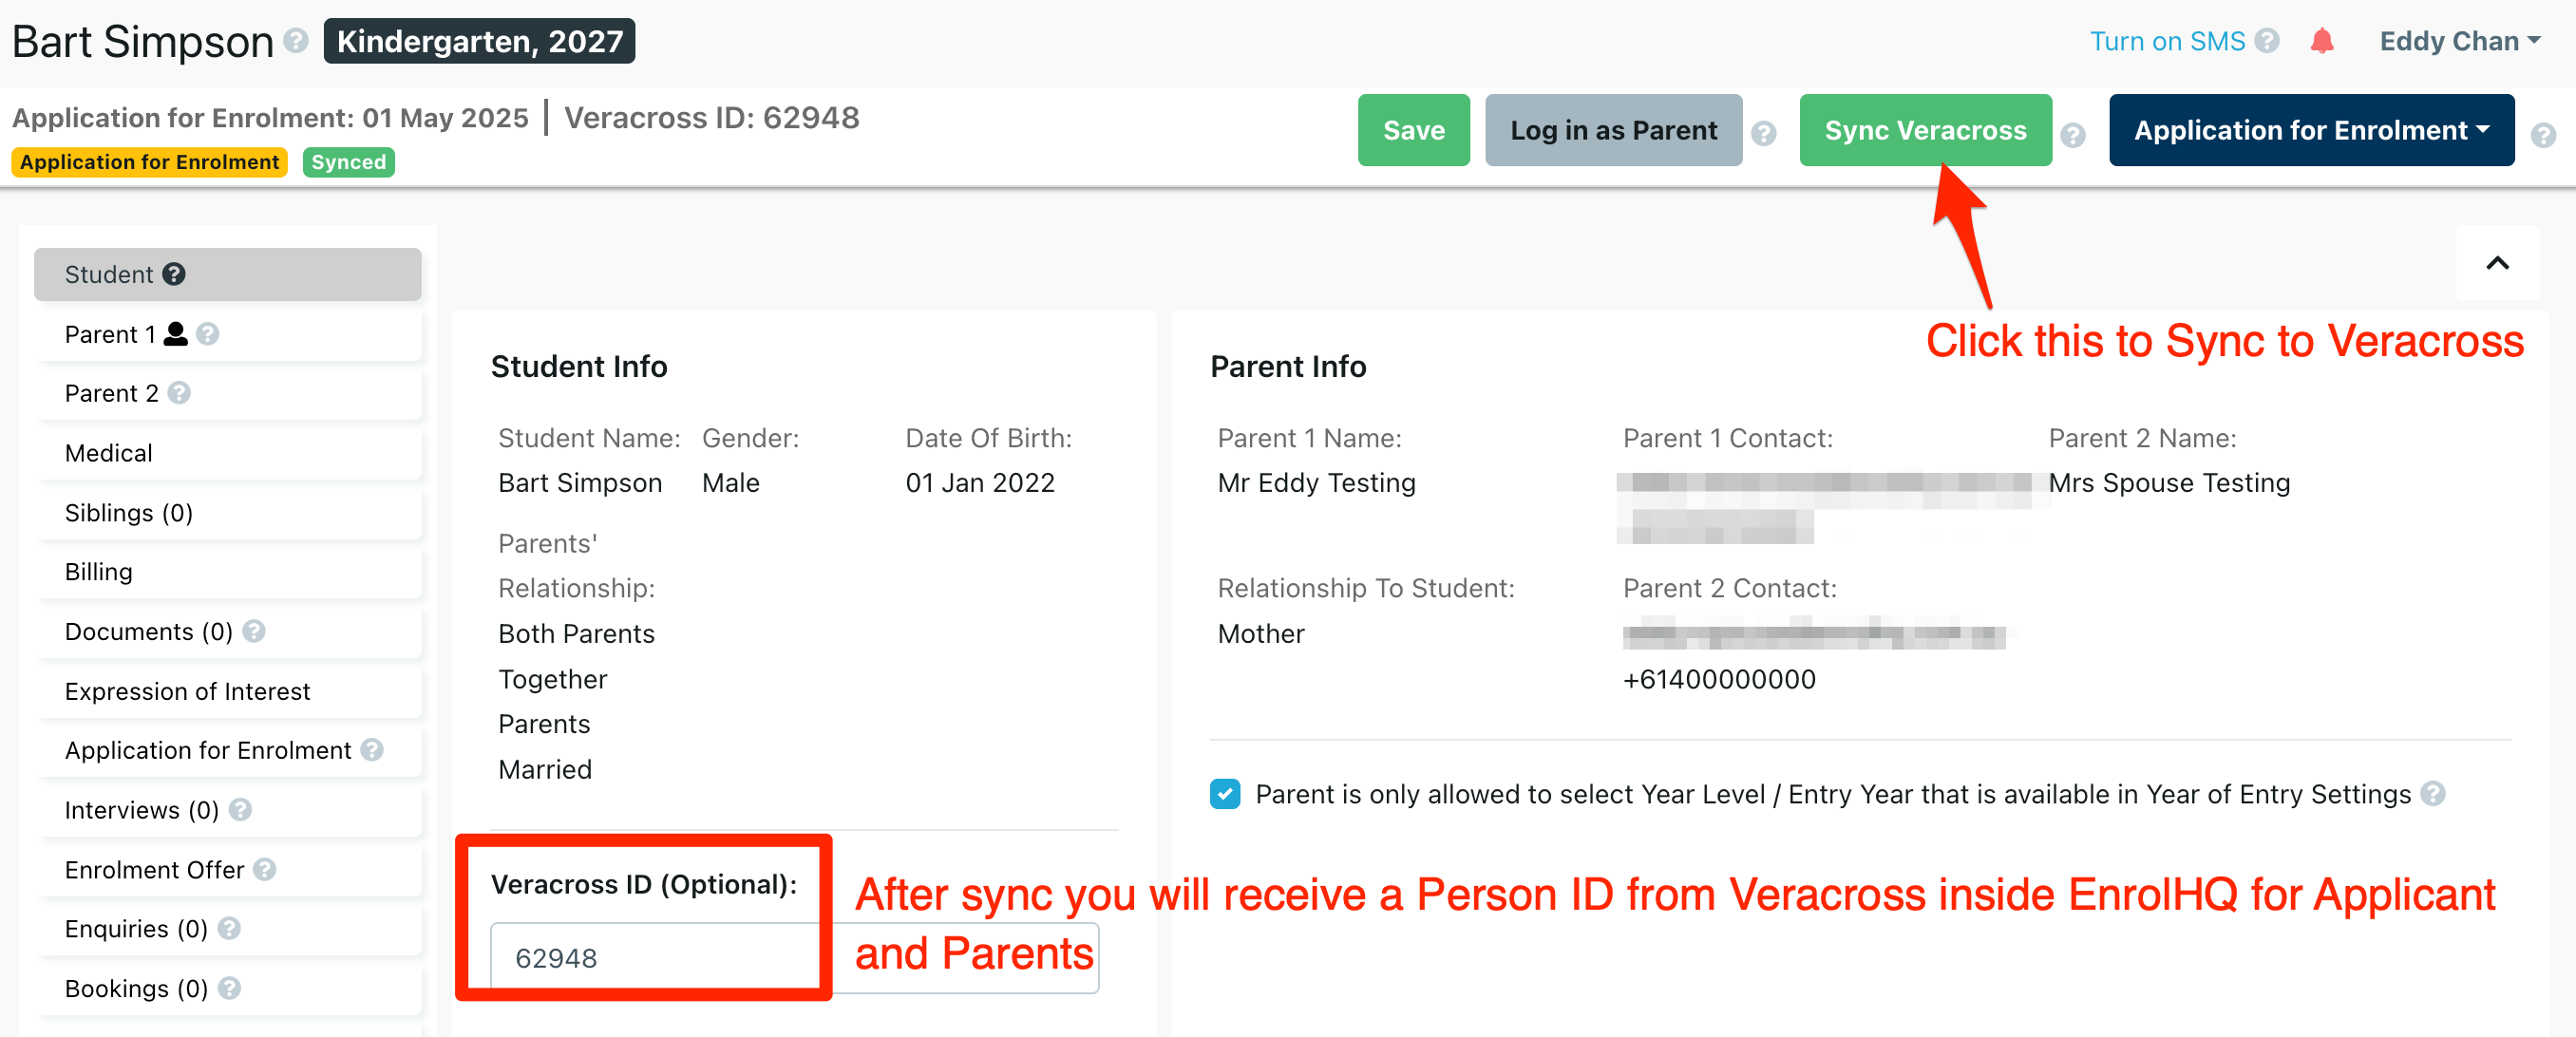Click help icon after Log in as Parent
This screenshot has width=2576, height=1037.
(x=1764, y=133)
